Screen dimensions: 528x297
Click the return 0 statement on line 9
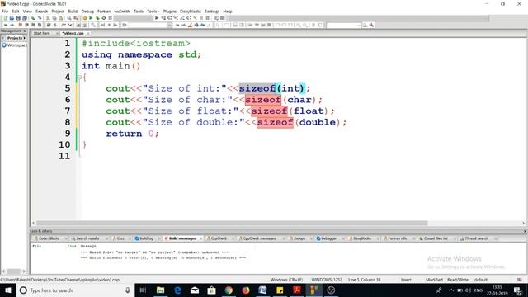coord(132,134)
